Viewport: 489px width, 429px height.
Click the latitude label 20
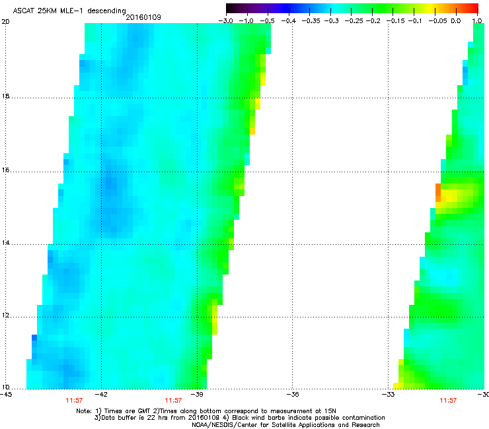5,22
